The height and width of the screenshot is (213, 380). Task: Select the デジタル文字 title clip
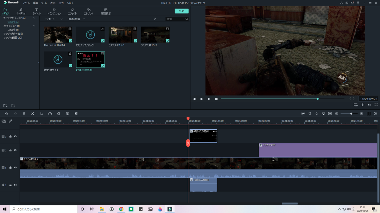pyautogui.click(x=318, y=150)
